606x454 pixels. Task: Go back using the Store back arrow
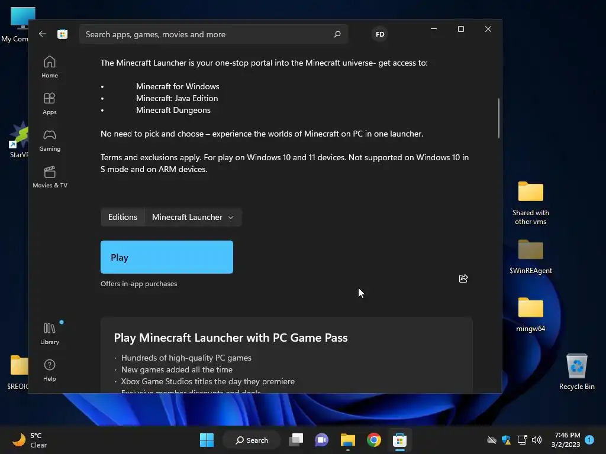(x=43, y=34)
